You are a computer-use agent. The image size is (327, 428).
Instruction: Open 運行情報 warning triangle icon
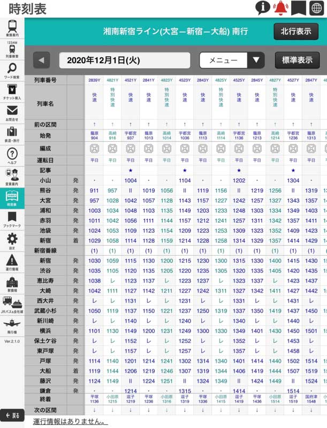12,262
